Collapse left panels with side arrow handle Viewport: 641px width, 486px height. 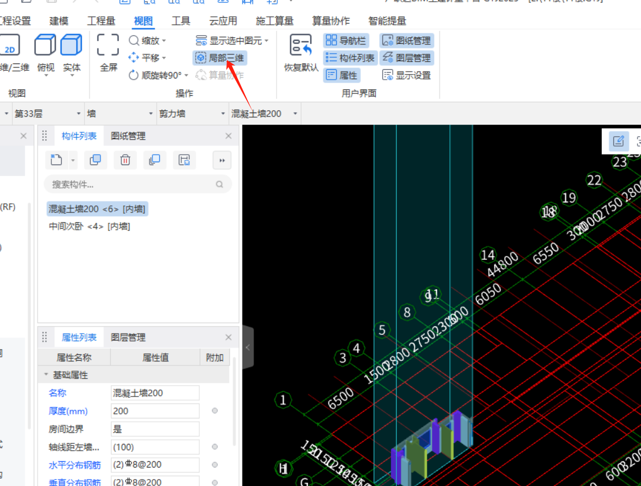click(248, 347)
